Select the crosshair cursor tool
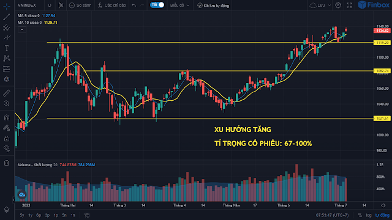 pyautogui.click(x=7, y=7)
